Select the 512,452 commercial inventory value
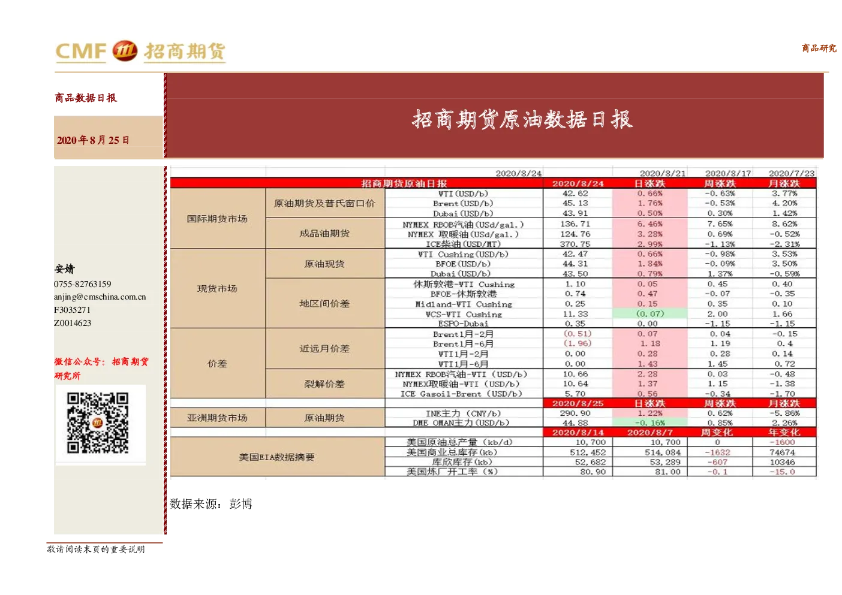842x595 pixels. pyautogui.click(x=588, y=452)
